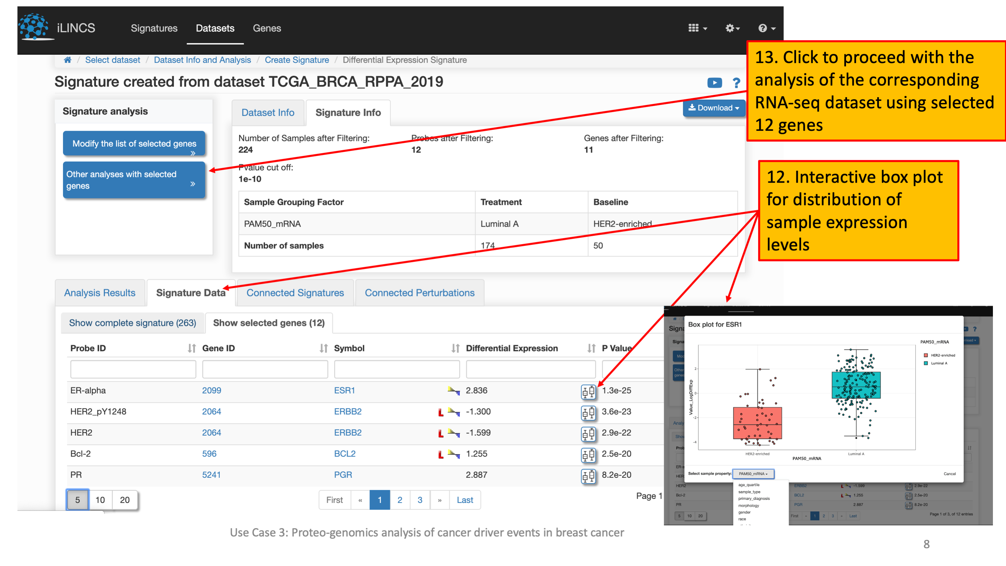Go to Dataset Info and Analysis breadcrumb
Screen dimensions: 1006x566
tap(202, 60)
